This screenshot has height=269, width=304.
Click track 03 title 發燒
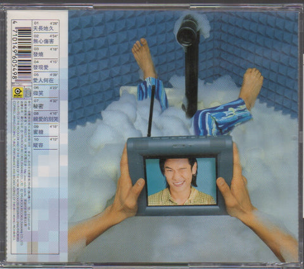click(x=39, y=54)
